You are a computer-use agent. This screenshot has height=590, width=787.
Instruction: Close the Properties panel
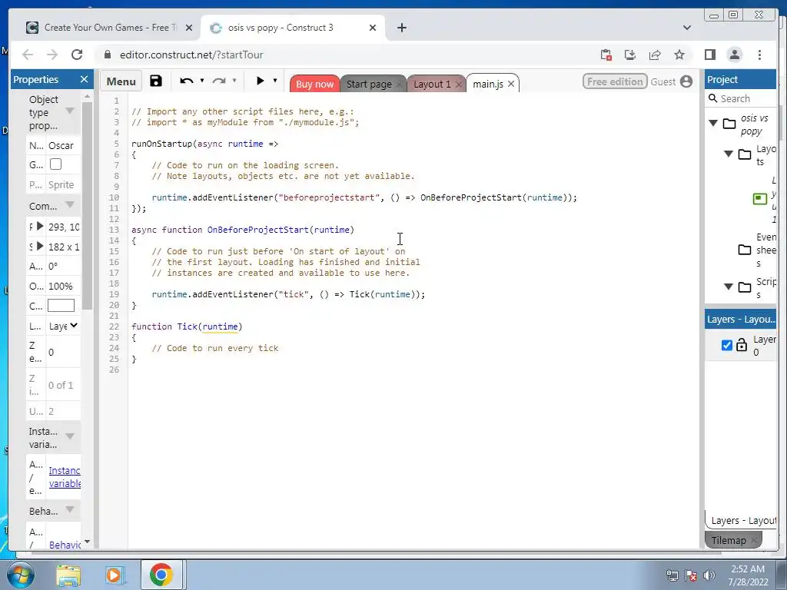(84, 79)
